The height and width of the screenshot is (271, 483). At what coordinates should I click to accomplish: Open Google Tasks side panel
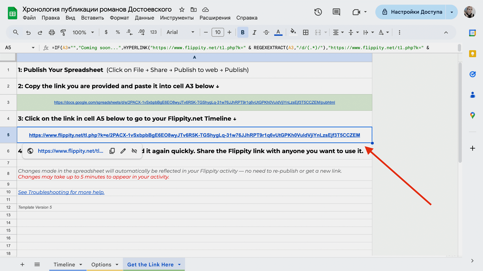[472, 74]
